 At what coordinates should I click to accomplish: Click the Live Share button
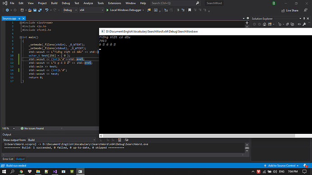pyautogui.click(x=290, y=10)
